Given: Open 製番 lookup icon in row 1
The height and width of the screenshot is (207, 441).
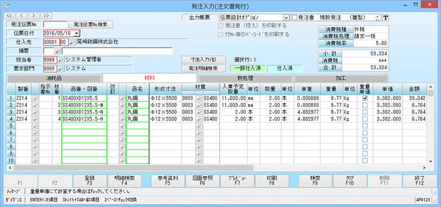Looking at the screenshot, I should [36, 98].
